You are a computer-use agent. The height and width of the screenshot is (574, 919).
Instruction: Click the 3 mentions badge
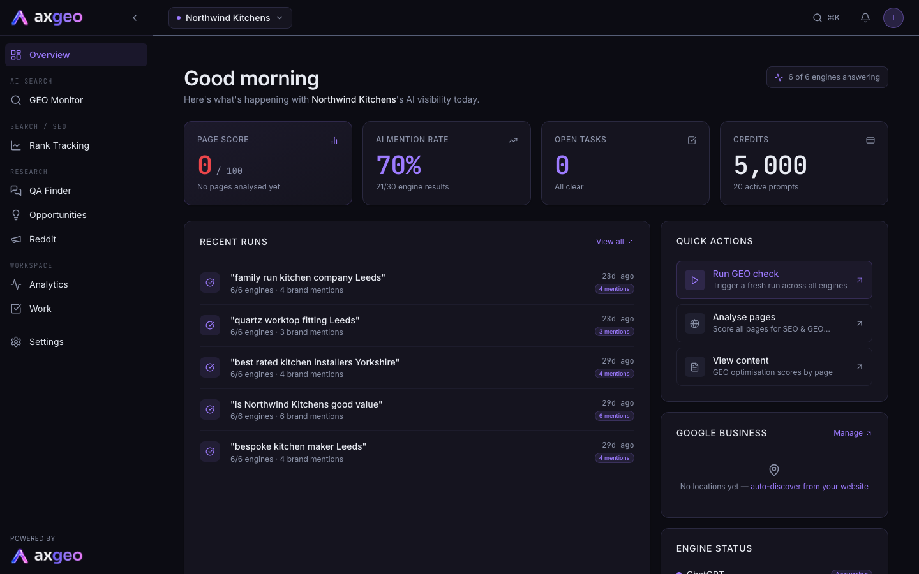(615, 332)
